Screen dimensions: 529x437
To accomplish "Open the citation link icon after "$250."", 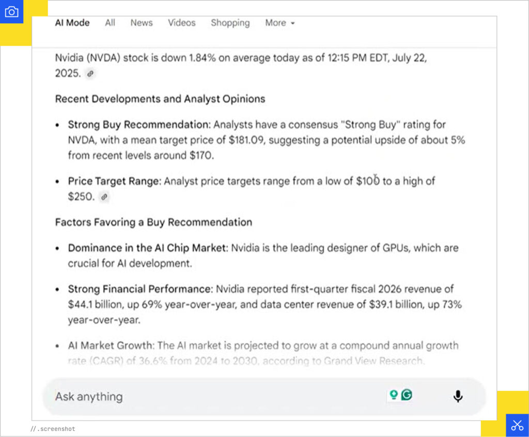I will [x=104, y=197].
